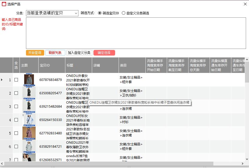Click the 刷新列表 button
Viewport: 249px width, 168px height.
pyautogui.click(x=55, y=53)
